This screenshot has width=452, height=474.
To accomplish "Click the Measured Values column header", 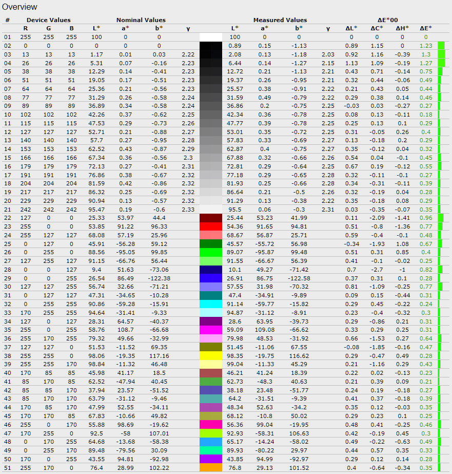I will coord(280,20).
